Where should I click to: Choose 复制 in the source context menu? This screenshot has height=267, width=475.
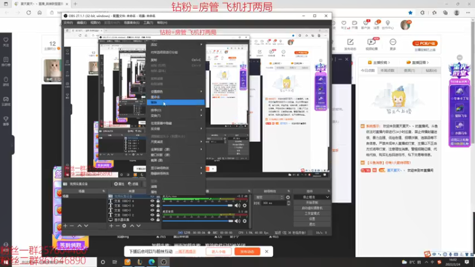pos(176,60)
